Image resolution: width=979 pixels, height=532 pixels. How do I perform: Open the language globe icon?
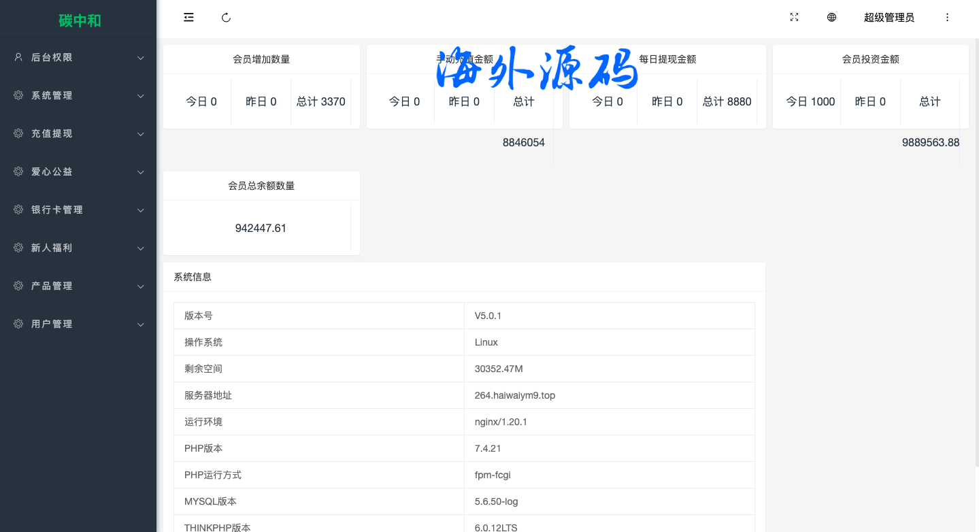pyautogui.click(x=831, y=18)
